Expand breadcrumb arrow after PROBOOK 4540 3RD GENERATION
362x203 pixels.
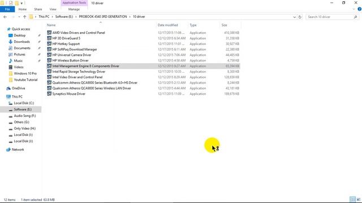[x=130, y=17]
